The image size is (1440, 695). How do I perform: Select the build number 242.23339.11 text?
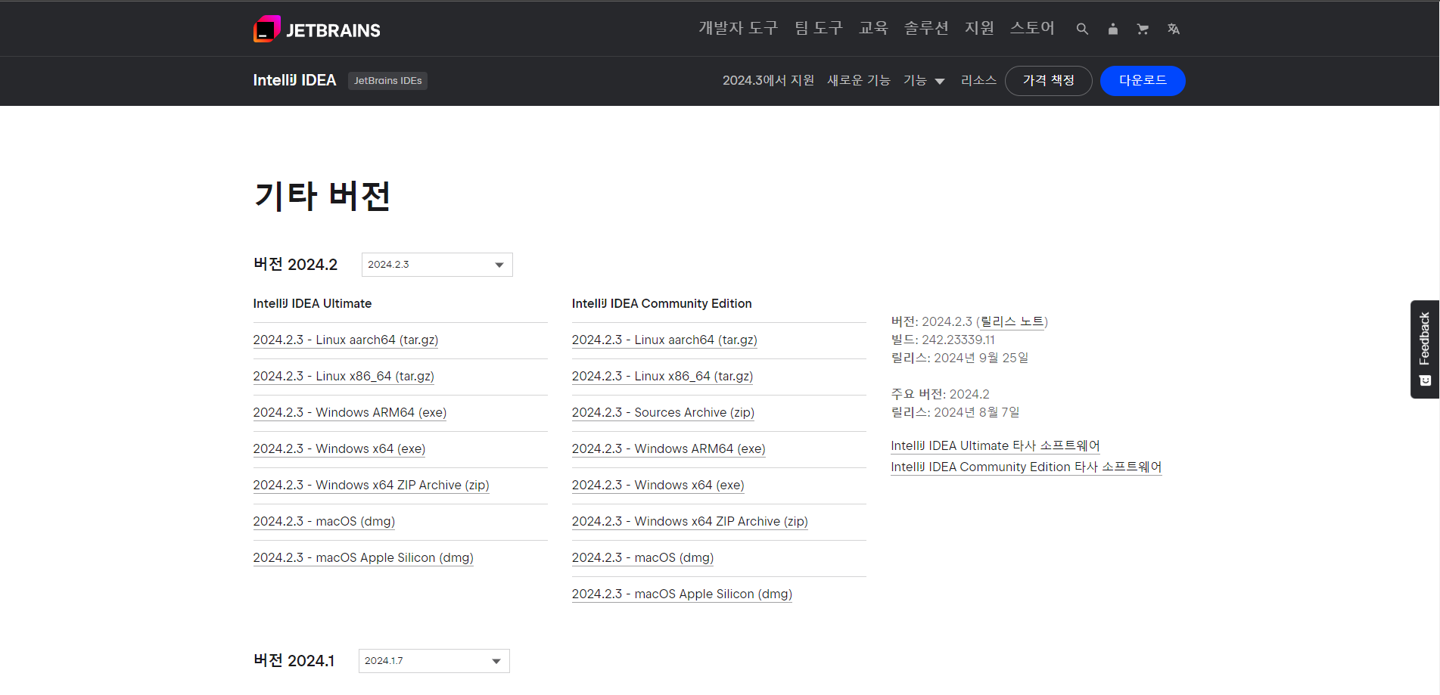tap(958, 340)
